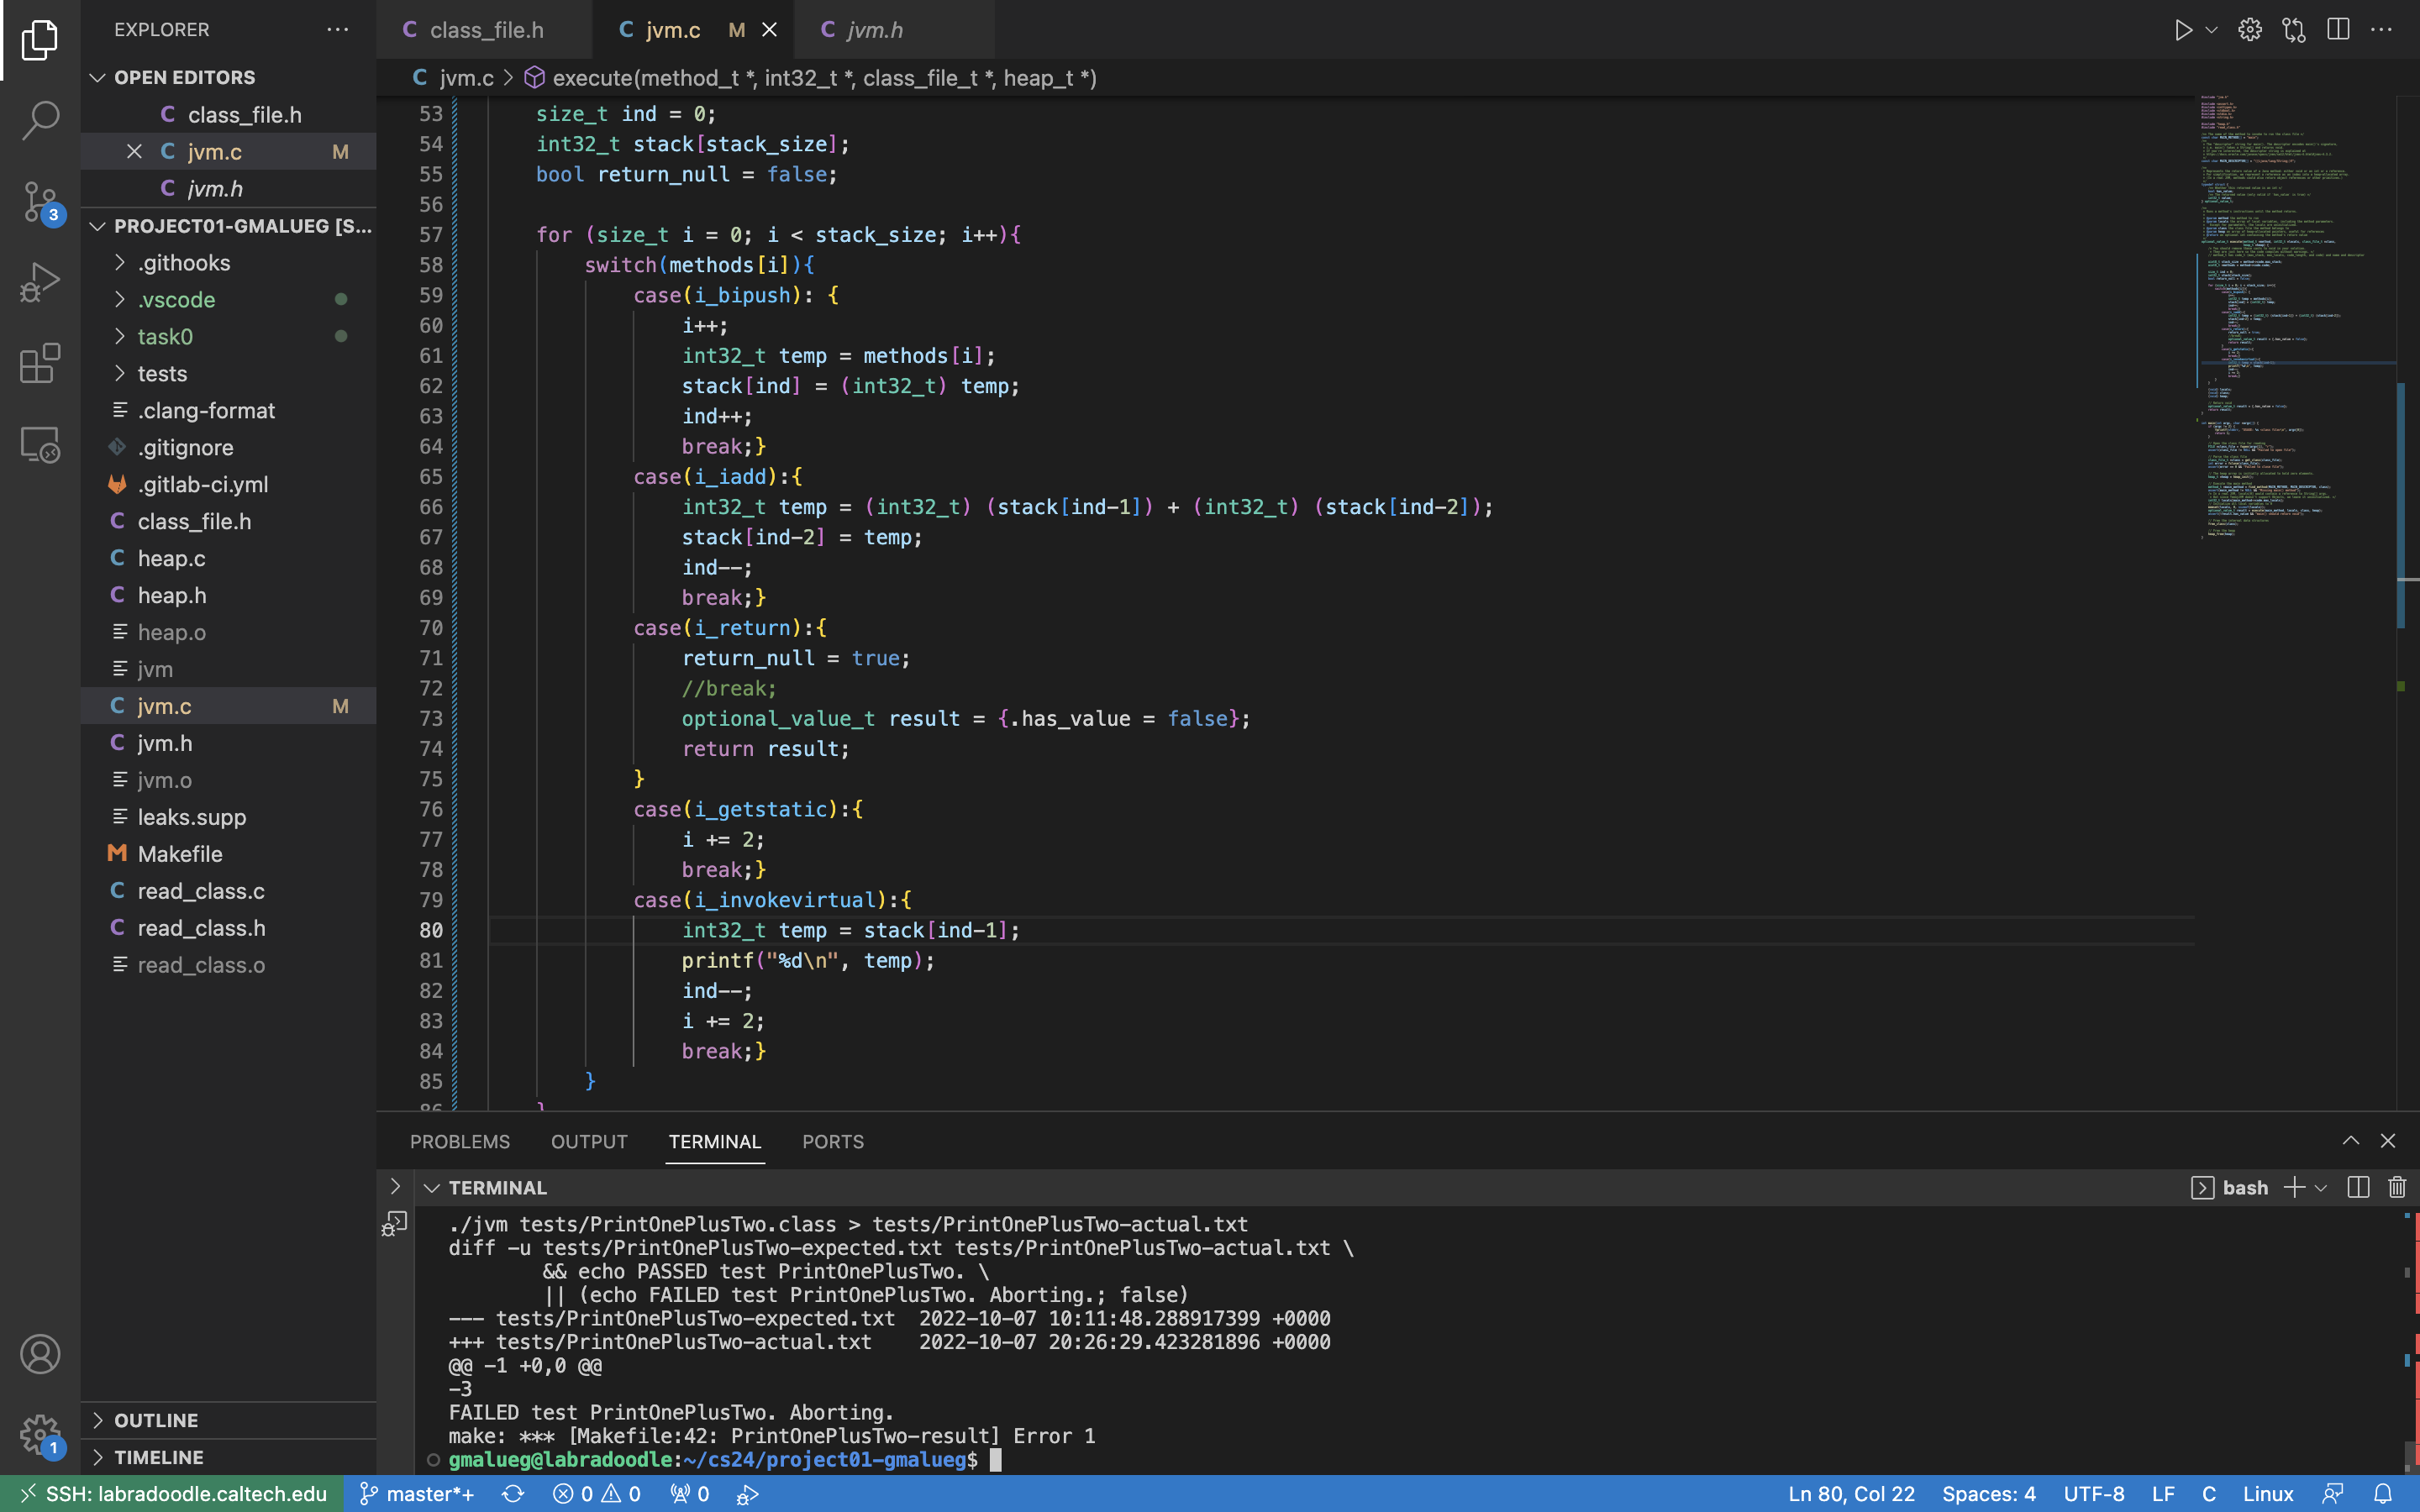Open the Search view in activity bar
The image size is (2420, 1512).
(40, 120)
